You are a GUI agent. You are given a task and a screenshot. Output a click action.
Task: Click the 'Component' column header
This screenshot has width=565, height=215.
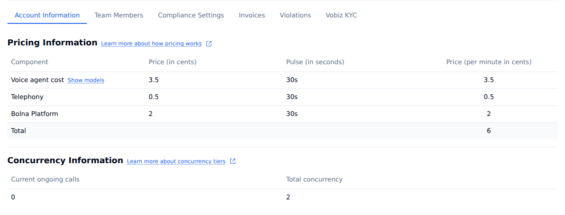click(x=29, y=62)
